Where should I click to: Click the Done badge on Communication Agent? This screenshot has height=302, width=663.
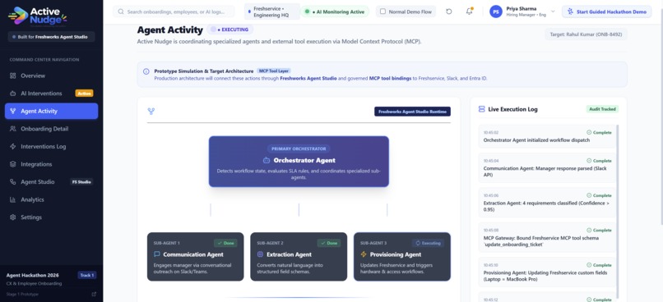[225, 244]
